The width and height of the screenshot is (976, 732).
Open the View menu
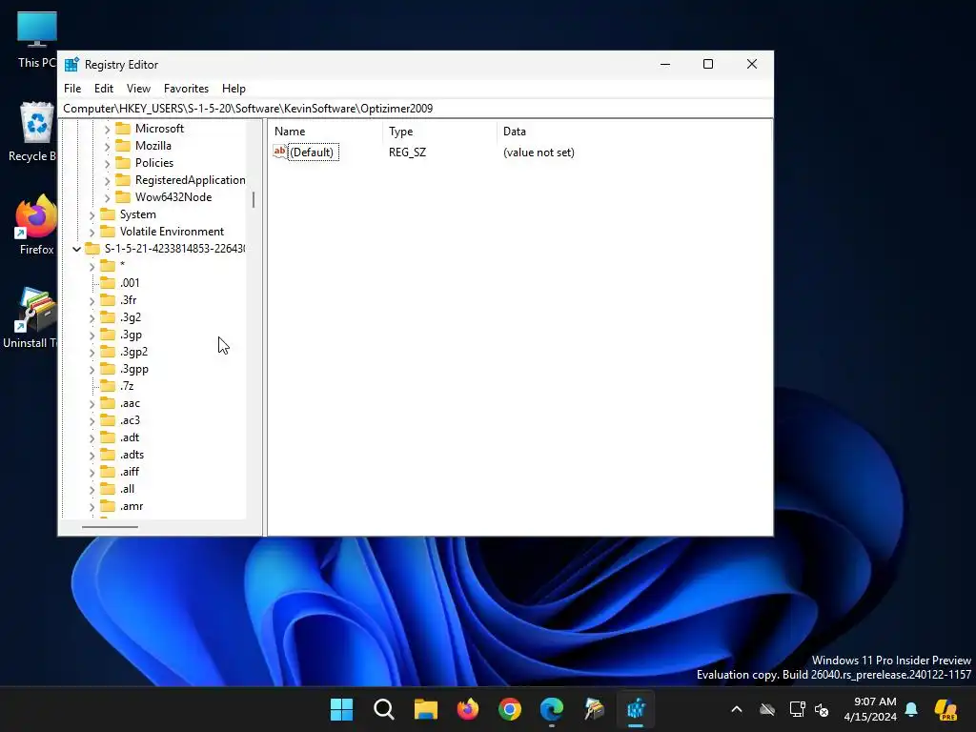(x=138, y=89)
